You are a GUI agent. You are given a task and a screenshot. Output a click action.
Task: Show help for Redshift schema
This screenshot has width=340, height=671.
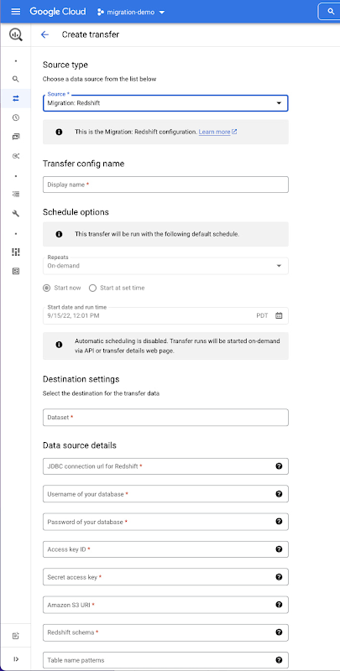point(279,632)
